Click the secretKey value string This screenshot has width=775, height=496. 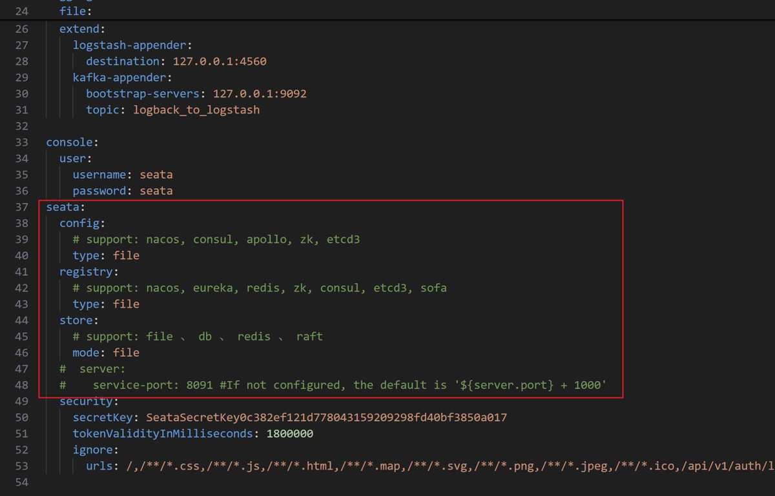click(x=326, y=417)
